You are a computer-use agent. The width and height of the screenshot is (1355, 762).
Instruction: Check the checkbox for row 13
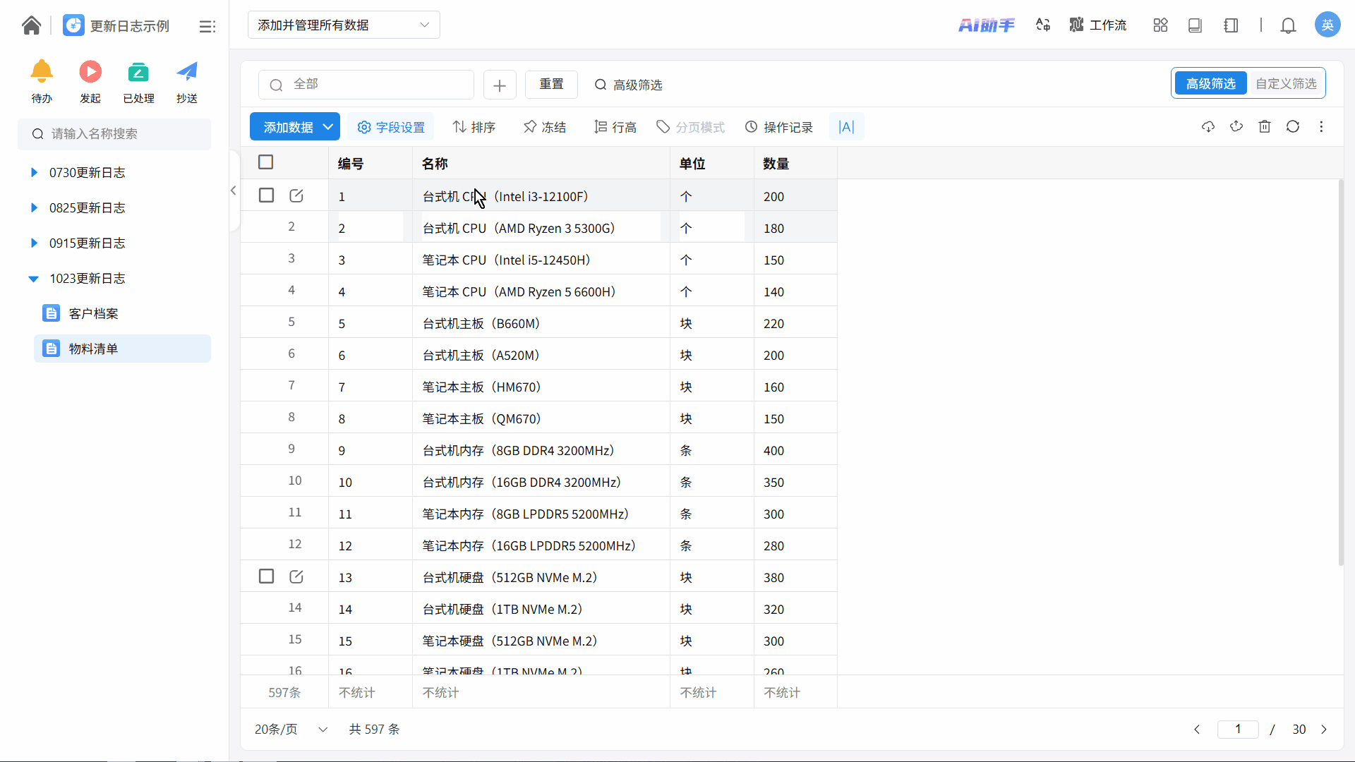pos(266,576)
